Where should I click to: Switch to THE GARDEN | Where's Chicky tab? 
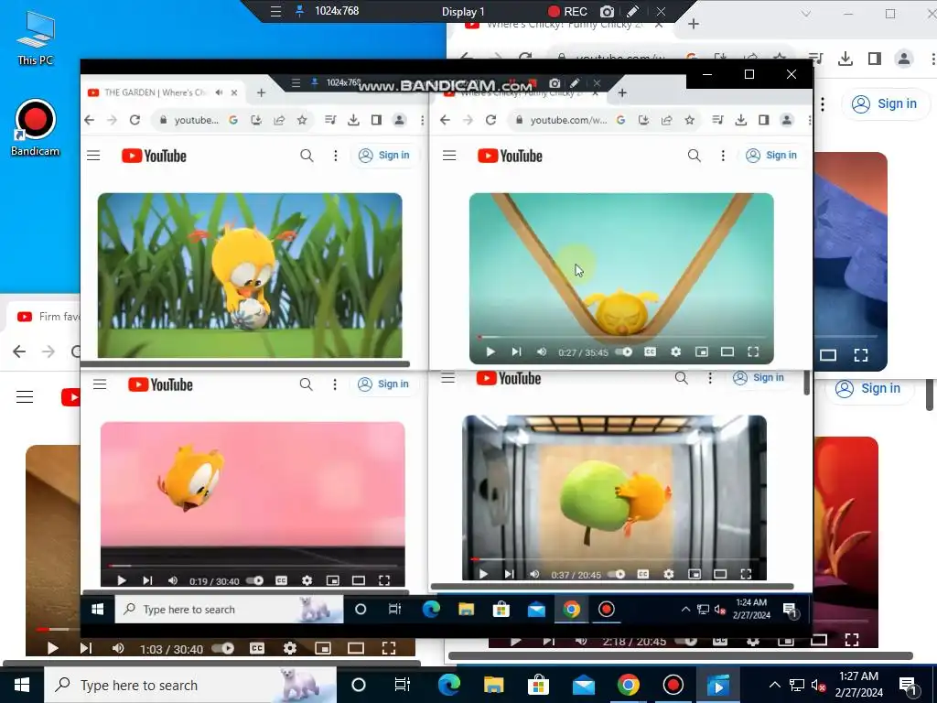coord(155,92)
